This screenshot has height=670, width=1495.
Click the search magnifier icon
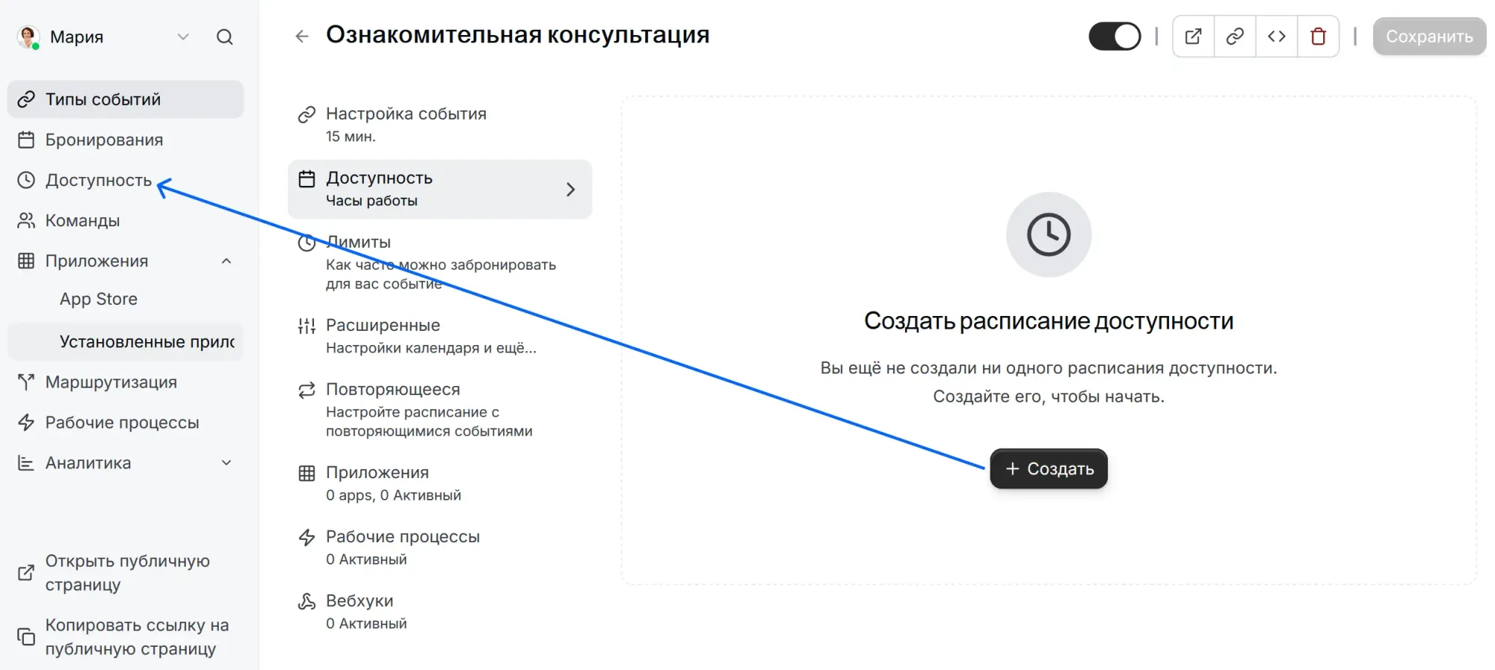[x=224, y=37]
